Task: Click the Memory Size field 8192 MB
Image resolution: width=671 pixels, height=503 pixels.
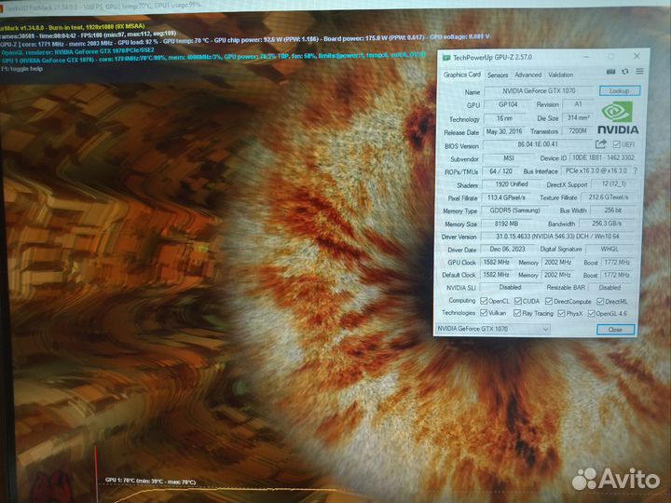Action: click(x=507, y=224)
